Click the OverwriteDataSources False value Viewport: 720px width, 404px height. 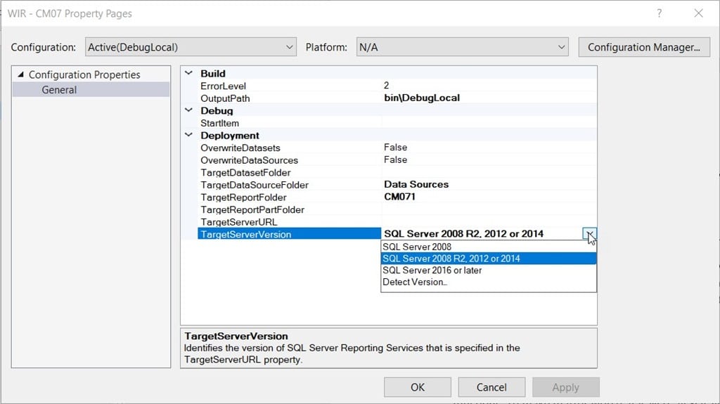click(395, 159)
